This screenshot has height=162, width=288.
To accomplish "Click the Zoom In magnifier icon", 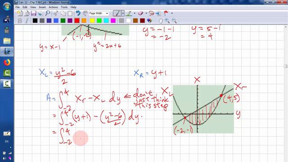I will tap(167, 21).
